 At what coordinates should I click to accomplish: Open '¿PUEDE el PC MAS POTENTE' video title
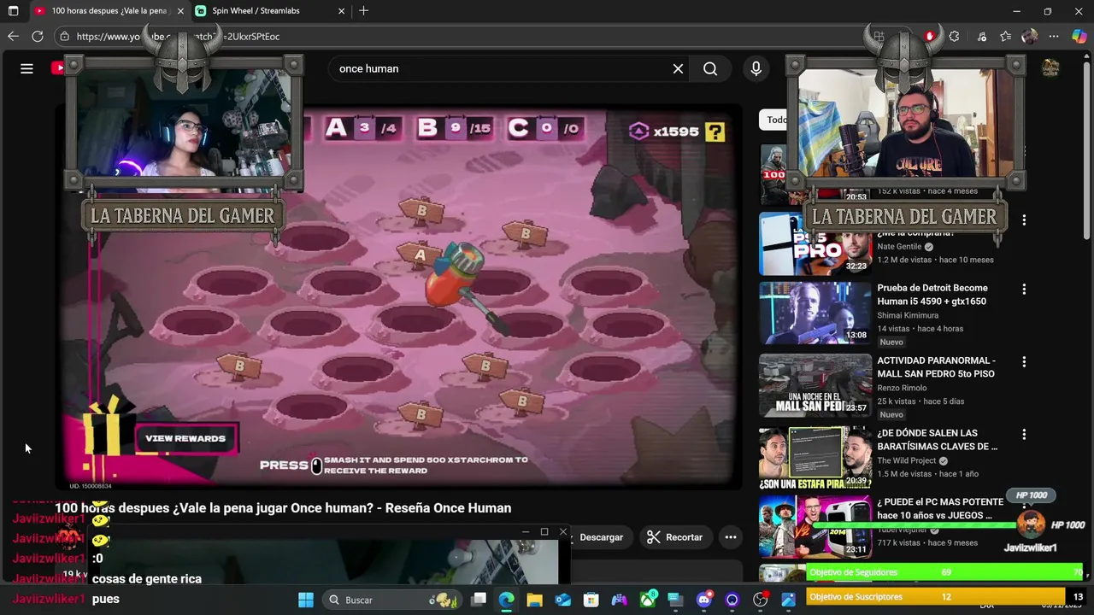(940, 509)
